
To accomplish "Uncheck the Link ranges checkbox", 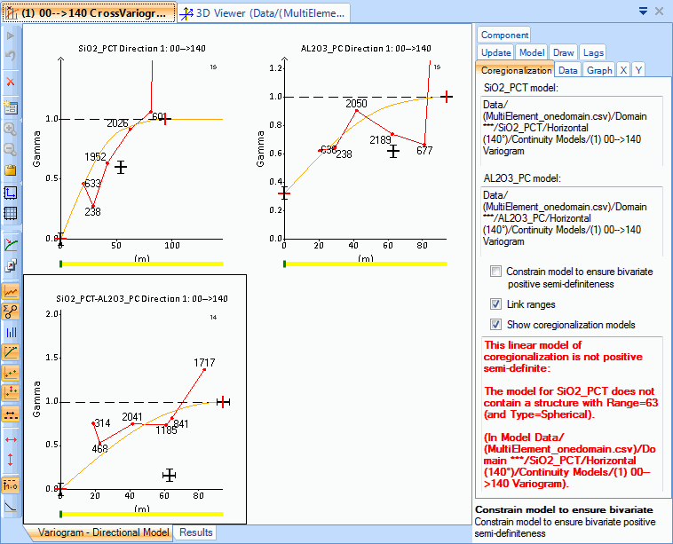I will pyautogui.click(x=495, y=304).
